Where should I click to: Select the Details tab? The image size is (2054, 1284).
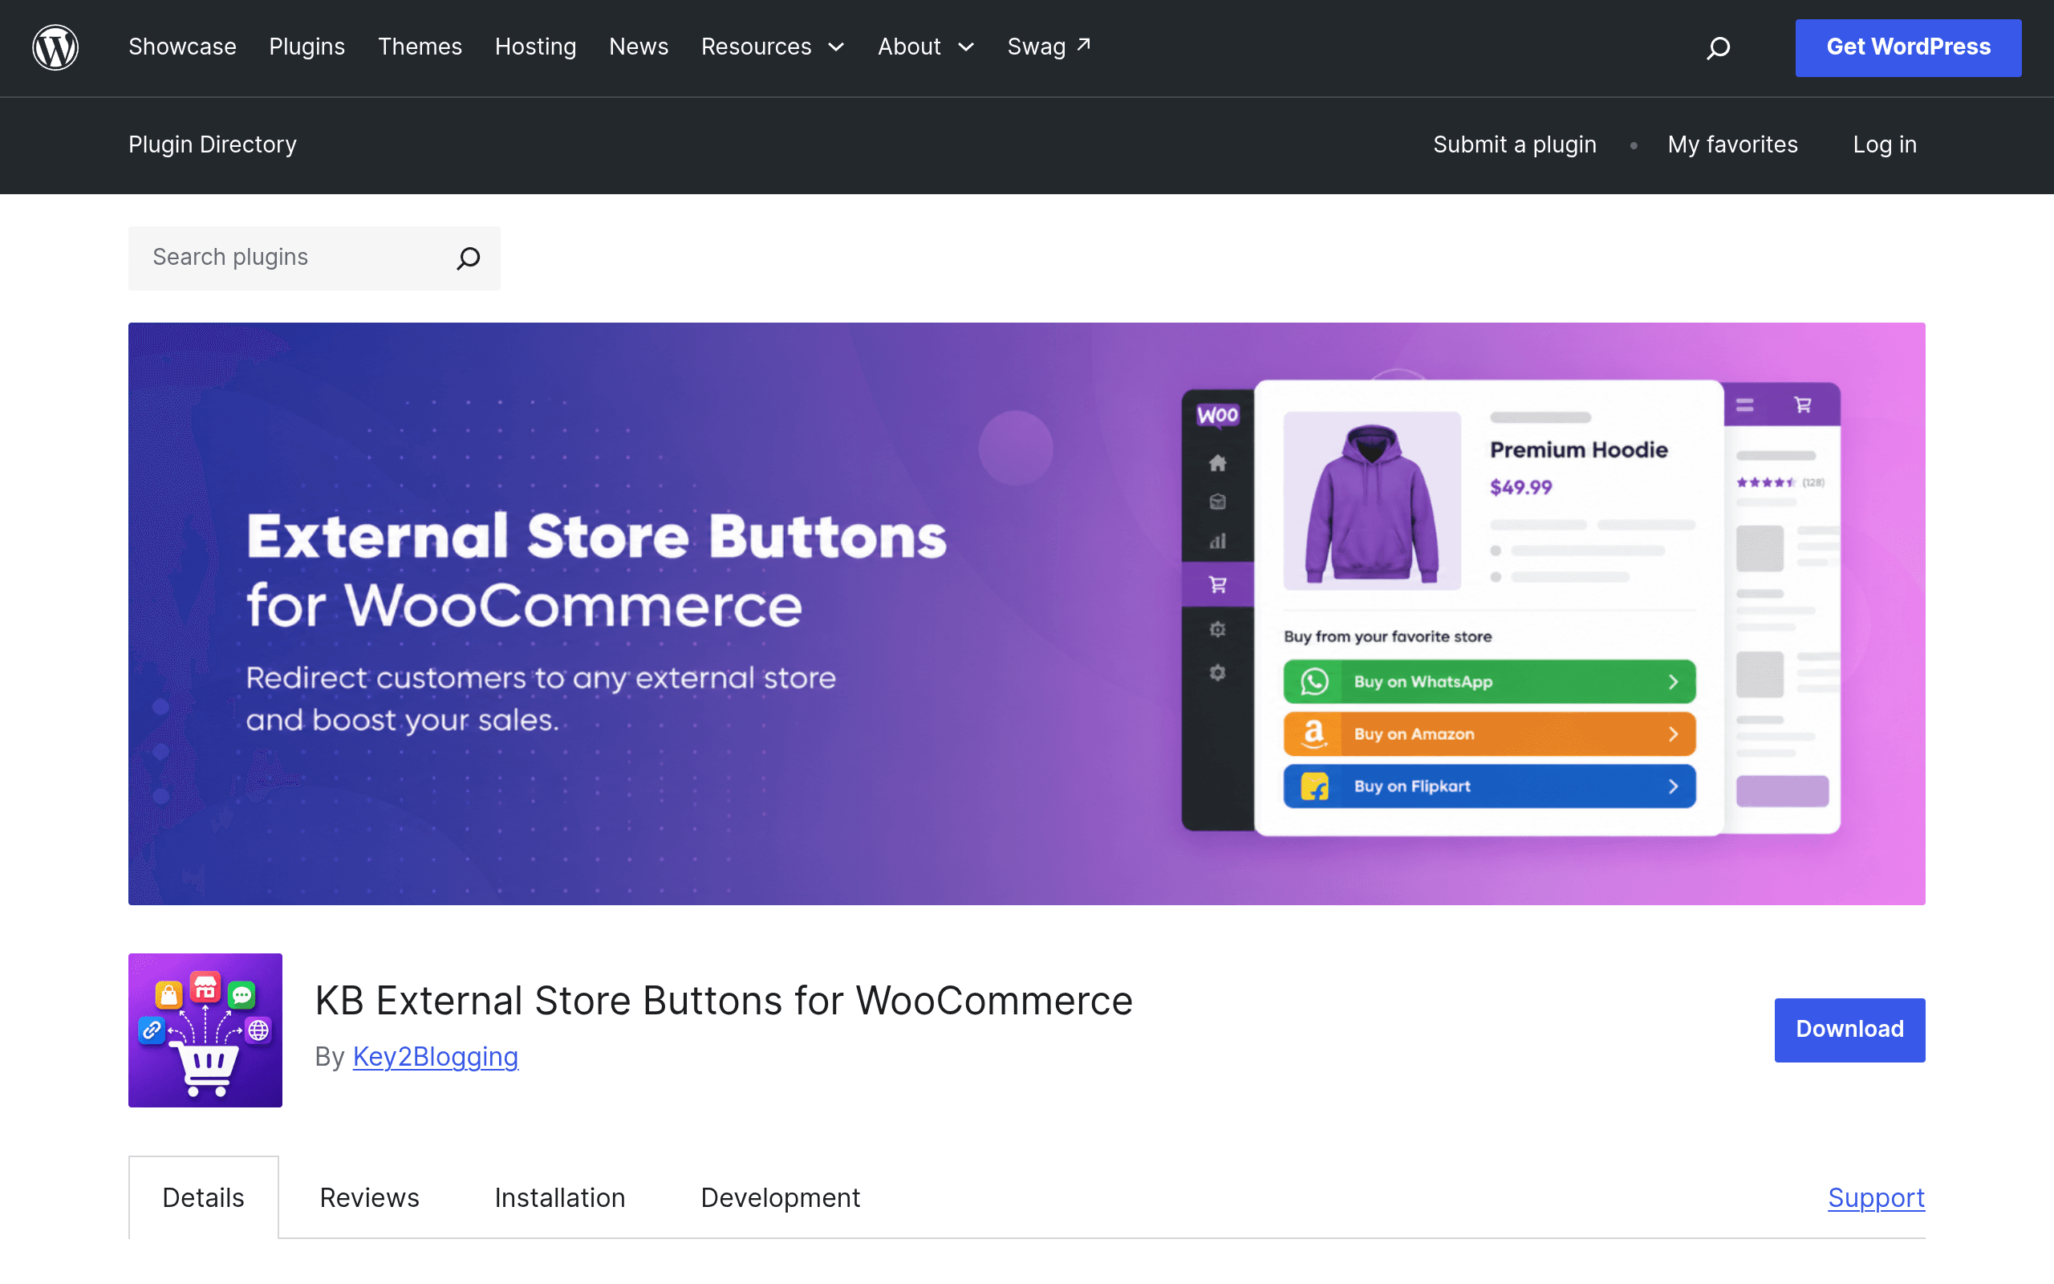(x=204, y=1197)
